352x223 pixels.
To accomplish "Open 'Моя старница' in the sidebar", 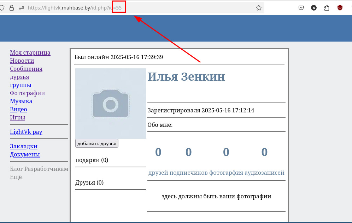I will [x=30, y=52].
